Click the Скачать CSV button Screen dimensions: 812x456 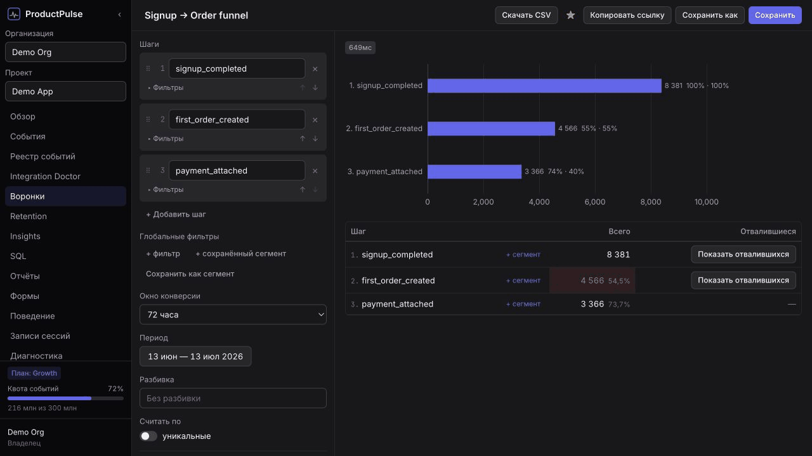click(x=527, y=15)
